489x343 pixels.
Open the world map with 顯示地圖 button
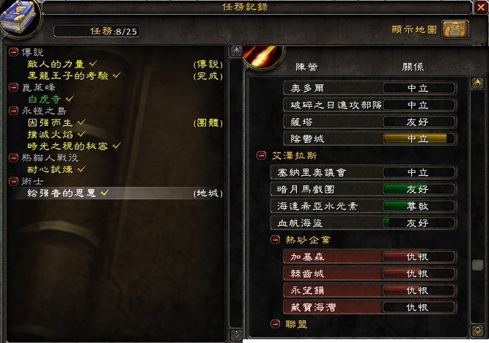pos(455,29)
